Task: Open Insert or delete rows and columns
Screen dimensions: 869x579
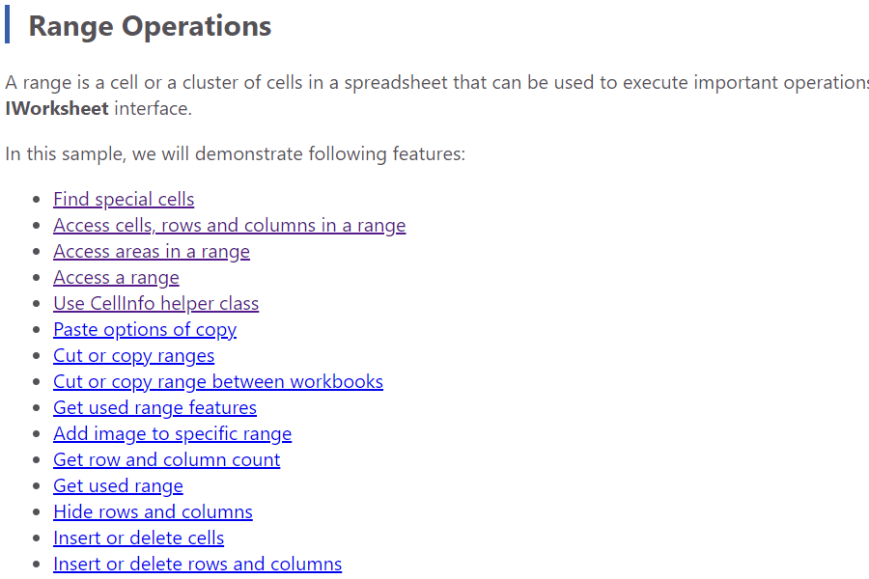Action: tap(197, 564)
